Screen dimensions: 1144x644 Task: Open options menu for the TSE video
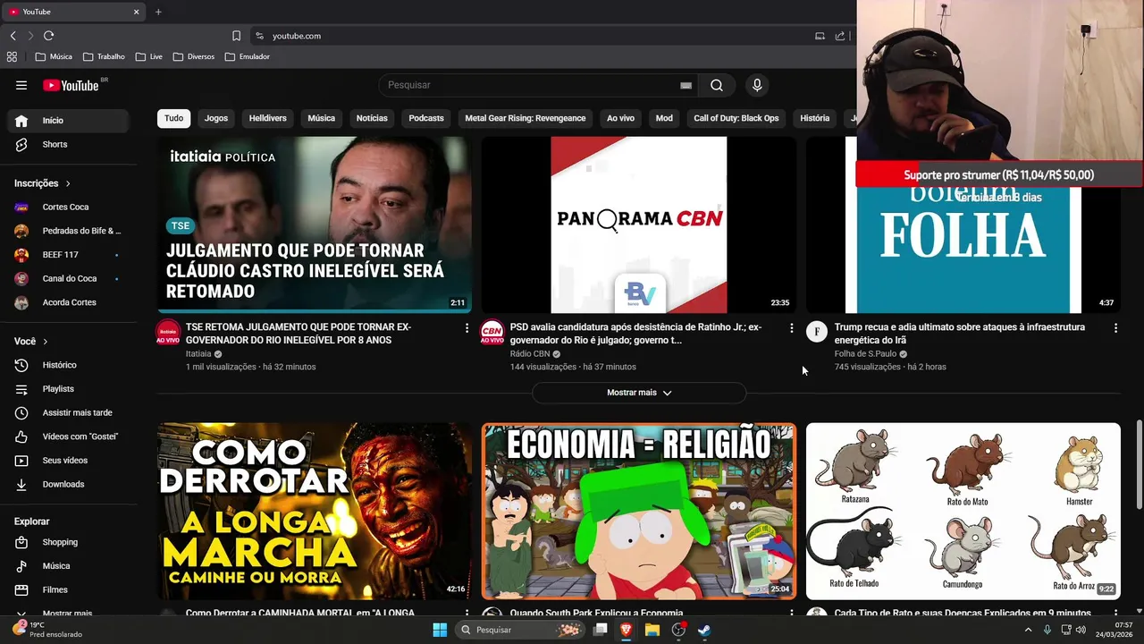pos(467,328)
